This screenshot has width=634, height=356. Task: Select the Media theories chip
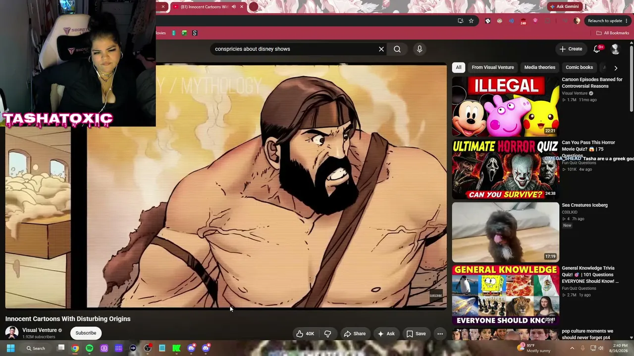click(540, 67)
